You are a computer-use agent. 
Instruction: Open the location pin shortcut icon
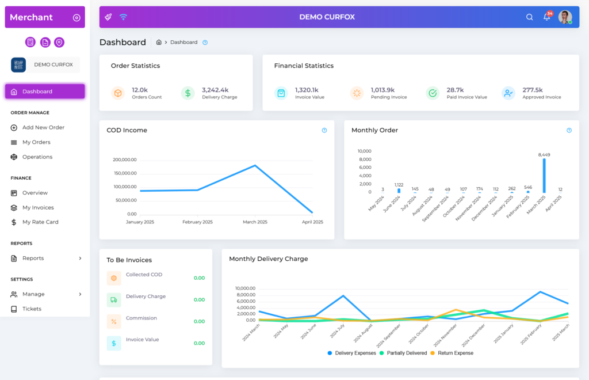coord(59,42)
